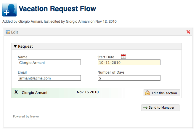Click the signature X mark
The height and width of the screenshot is (131, 196).
16,92
